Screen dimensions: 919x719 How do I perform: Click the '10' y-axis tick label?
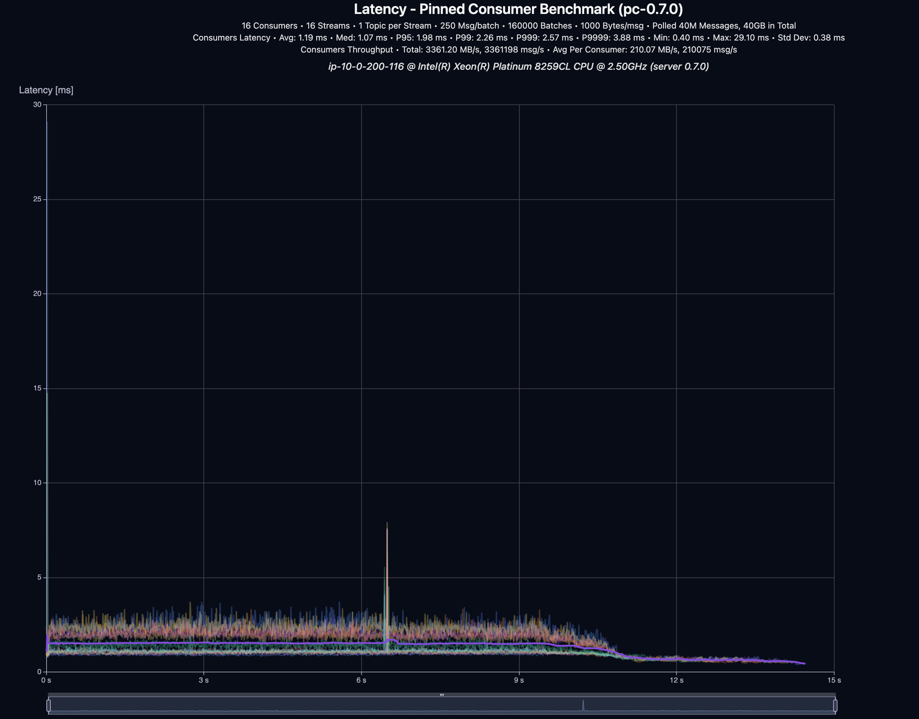(37, 482)
